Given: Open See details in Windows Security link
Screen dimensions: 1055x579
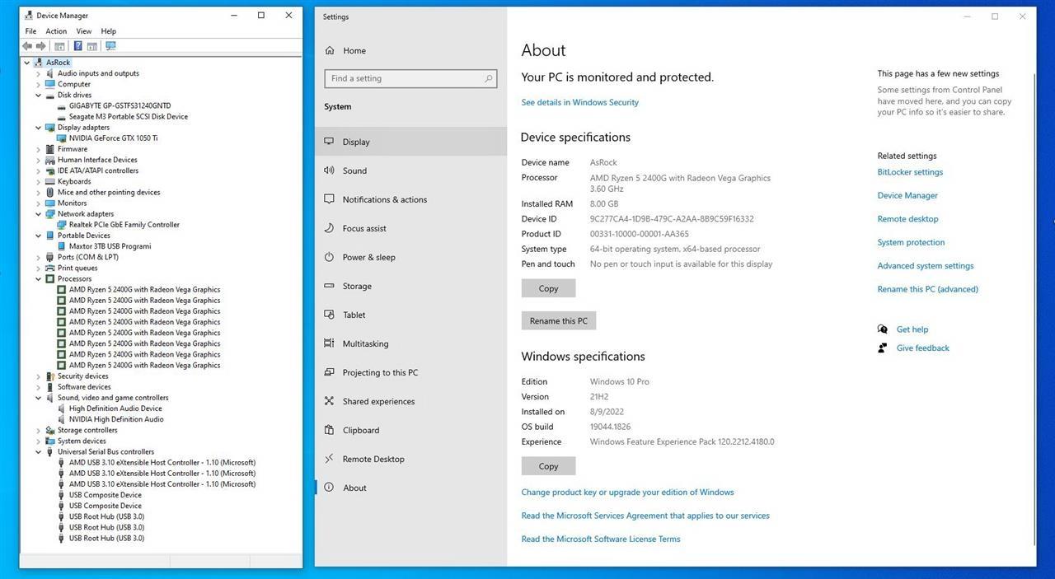Looking at the screenshot, I should [580, 102].
